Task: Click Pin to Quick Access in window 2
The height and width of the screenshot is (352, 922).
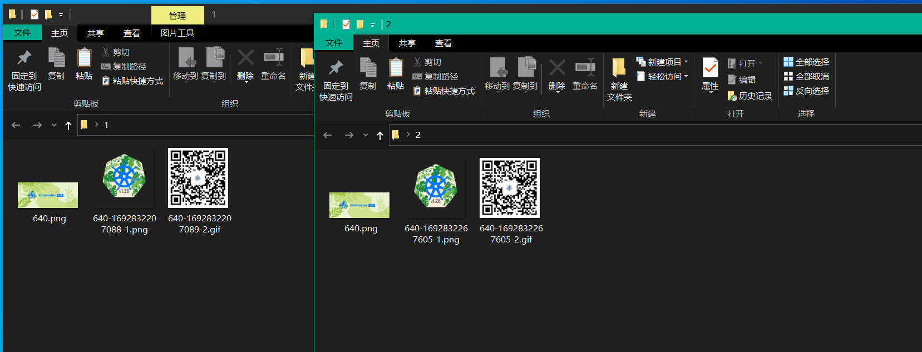Action: pos(336,80)
